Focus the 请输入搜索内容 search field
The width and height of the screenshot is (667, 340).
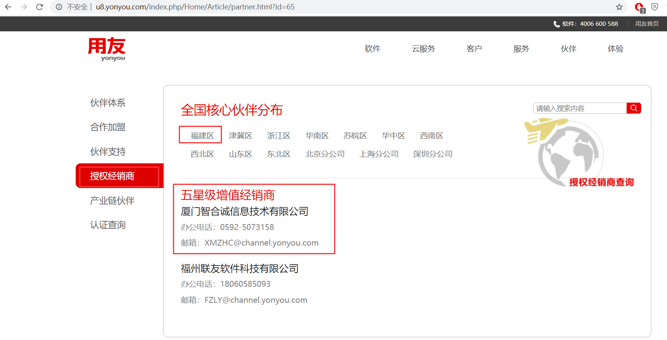[580, 108]
